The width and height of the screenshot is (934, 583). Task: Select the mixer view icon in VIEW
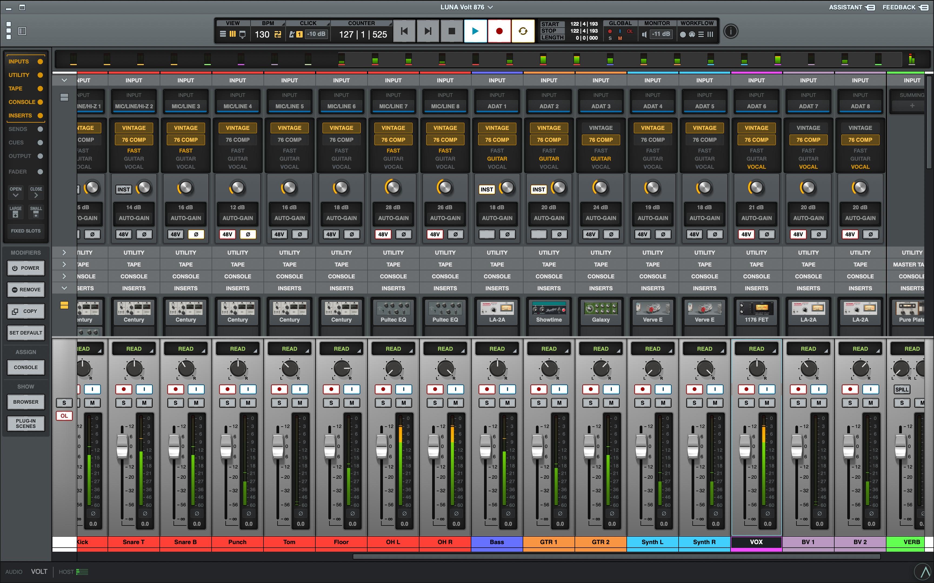[x=233, y=34]
